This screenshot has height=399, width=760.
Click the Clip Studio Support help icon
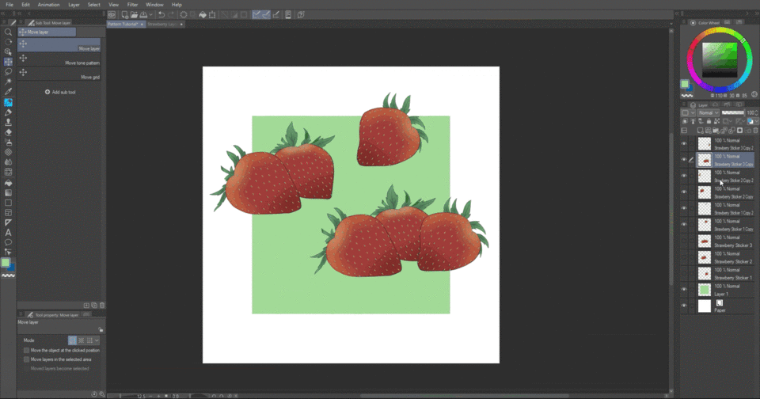click(301, 14)
